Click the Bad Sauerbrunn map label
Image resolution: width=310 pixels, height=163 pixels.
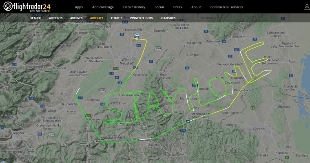coord(163,76)
